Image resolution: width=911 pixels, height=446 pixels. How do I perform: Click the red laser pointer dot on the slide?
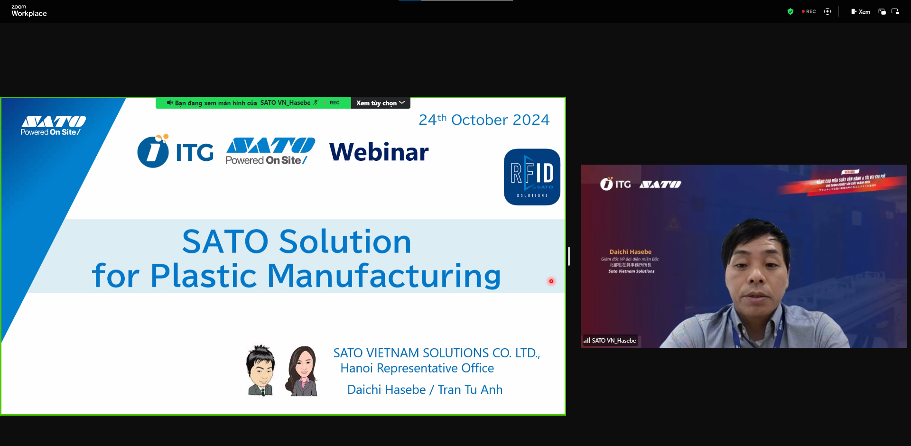pyautogui.click(x=551, y=281)
